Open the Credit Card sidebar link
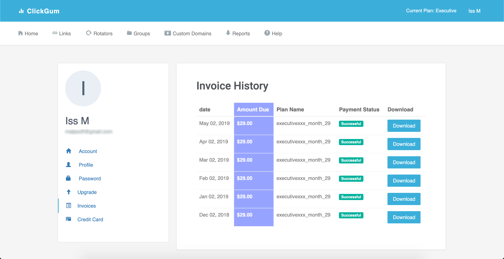This screenshot has width=504, height=259. [90, 219]
